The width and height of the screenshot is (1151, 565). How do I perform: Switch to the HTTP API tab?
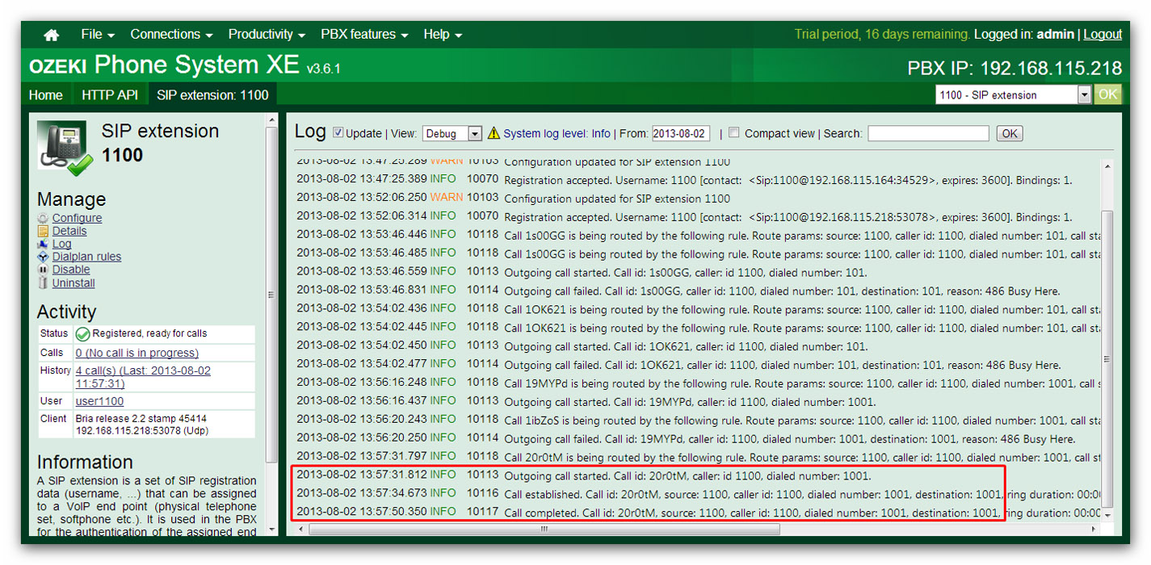coord(110,94)
